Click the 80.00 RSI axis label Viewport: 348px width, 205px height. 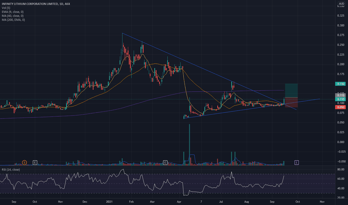pyautogui.click(x=341, y=169)
